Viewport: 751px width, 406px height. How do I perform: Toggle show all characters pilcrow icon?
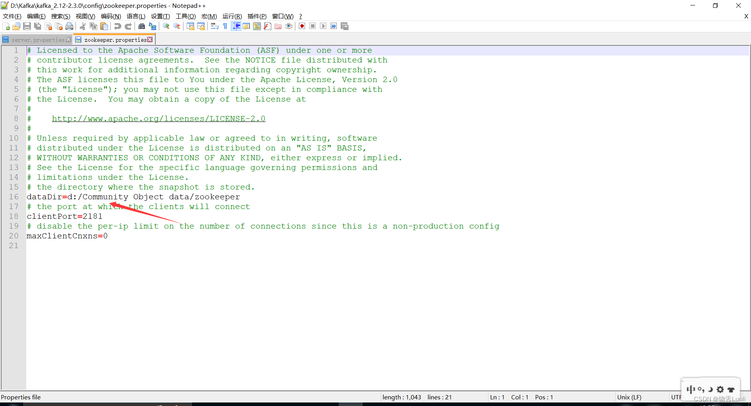[225, 26]
